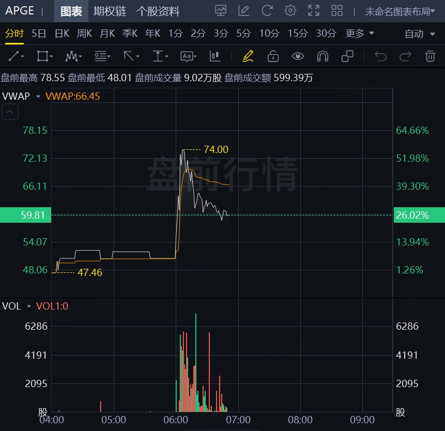Expand the 更多 timeframe dropdown

360,34
